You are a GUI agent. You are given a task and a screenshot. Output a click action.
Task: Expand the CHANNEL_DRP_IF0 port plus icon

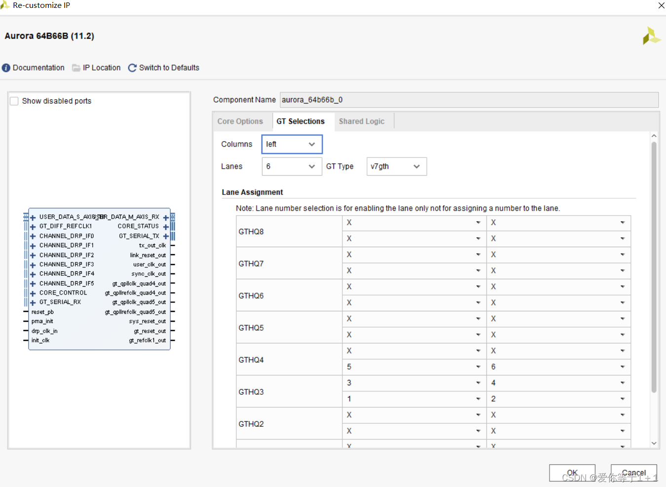(33, 236)
